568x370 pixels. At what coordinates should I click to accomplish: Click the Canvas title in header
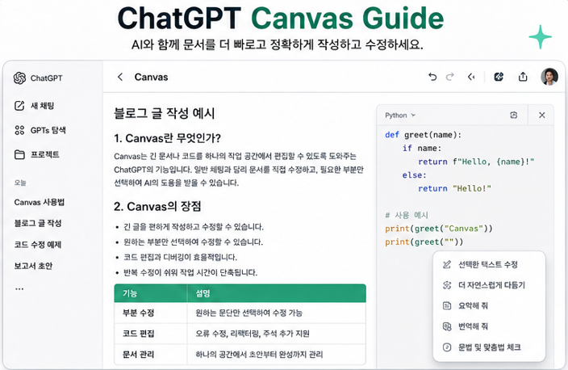(x=151, y=77)
